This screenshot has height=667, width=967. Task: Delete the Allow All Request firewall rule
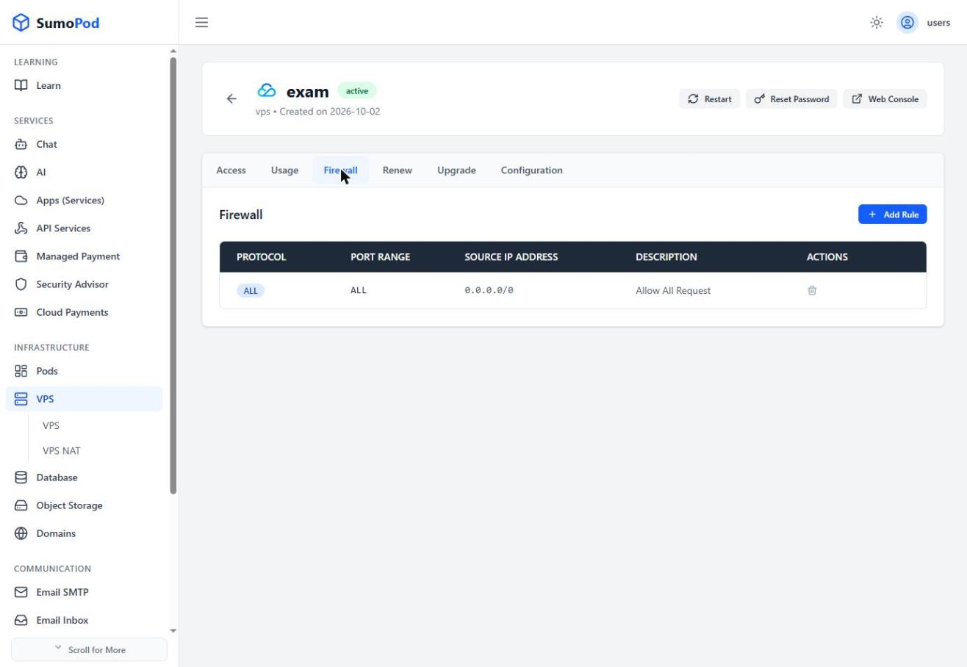tap(812, 290)
